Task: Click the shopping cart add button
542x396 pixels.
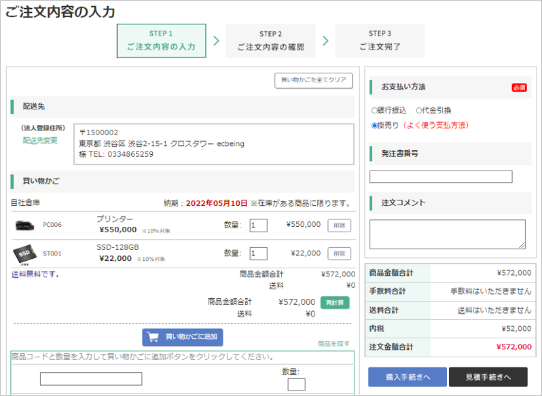Action: [182, 337]
